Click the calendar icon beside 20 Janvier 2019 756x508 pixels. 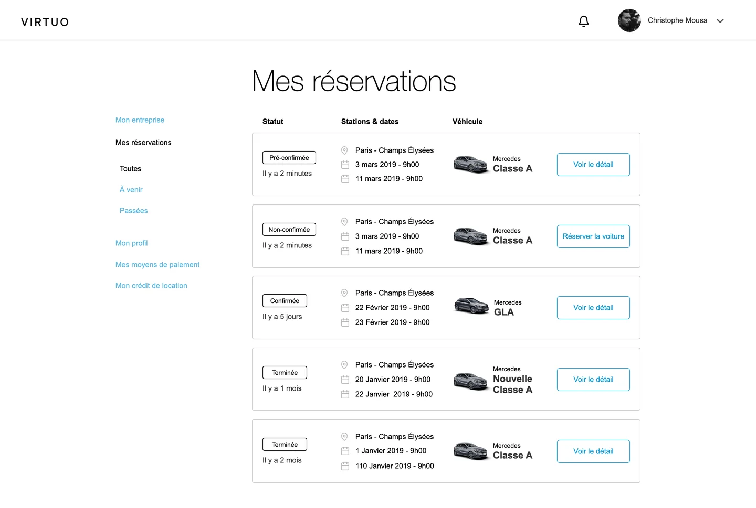tap(345, 380)
